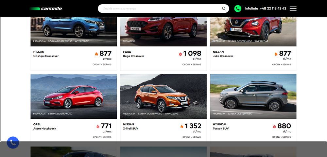Screen dimensions: 327x157
Task: Open Nissan X-Trail SUV photo
Action: tap(163, 96)
